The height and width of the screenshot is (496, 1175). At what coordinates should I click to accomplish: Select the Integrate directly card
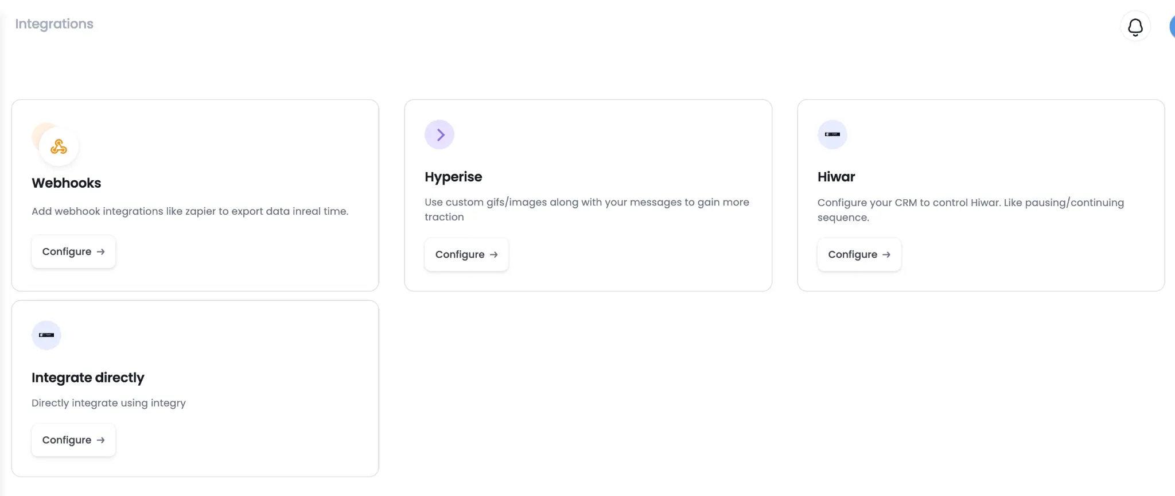(195, 389)
